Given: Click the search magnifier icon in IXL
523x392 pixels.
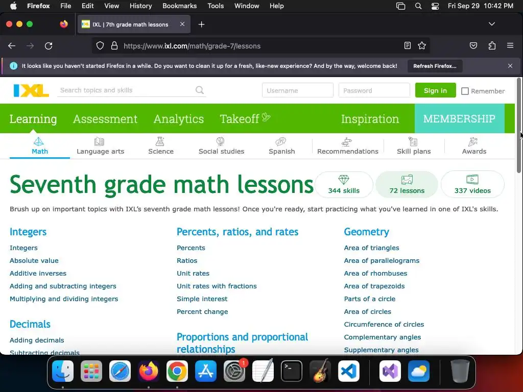Looking at the screenshot, I should [200, 90].
